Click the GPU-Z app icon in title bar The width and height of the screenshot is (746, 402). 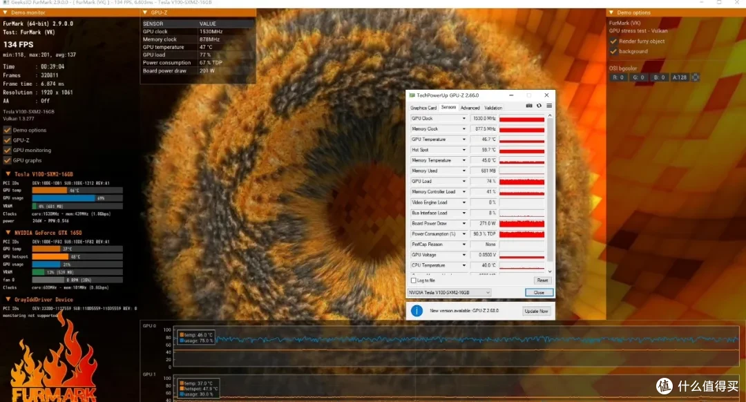point(412,95)
